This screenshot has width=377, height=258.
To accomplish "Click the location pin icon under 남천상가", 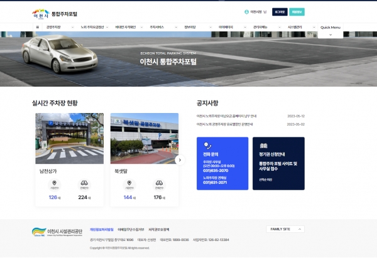I will click(54, 183).
